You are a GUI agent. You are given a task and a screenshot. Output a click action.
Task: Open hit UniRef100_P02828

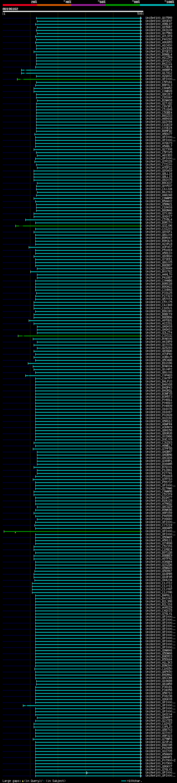click(x=159, y=415)
